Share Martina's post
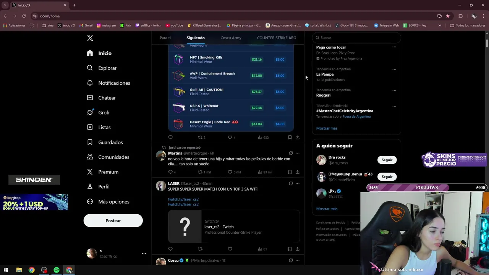Screen dimensions: 489x275 (x=298, y=172)
